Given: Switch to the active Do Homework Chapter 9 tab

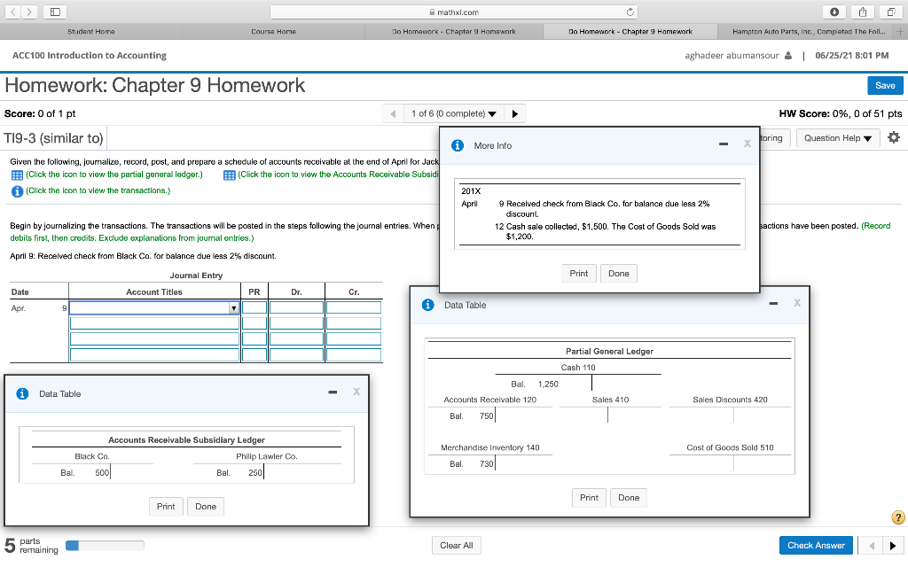Looking at the screenshot, I should point(630,32).
